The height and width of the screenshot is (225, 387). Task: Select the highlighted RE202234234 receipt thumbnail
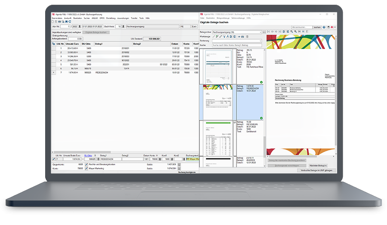[x=217, y=102]
